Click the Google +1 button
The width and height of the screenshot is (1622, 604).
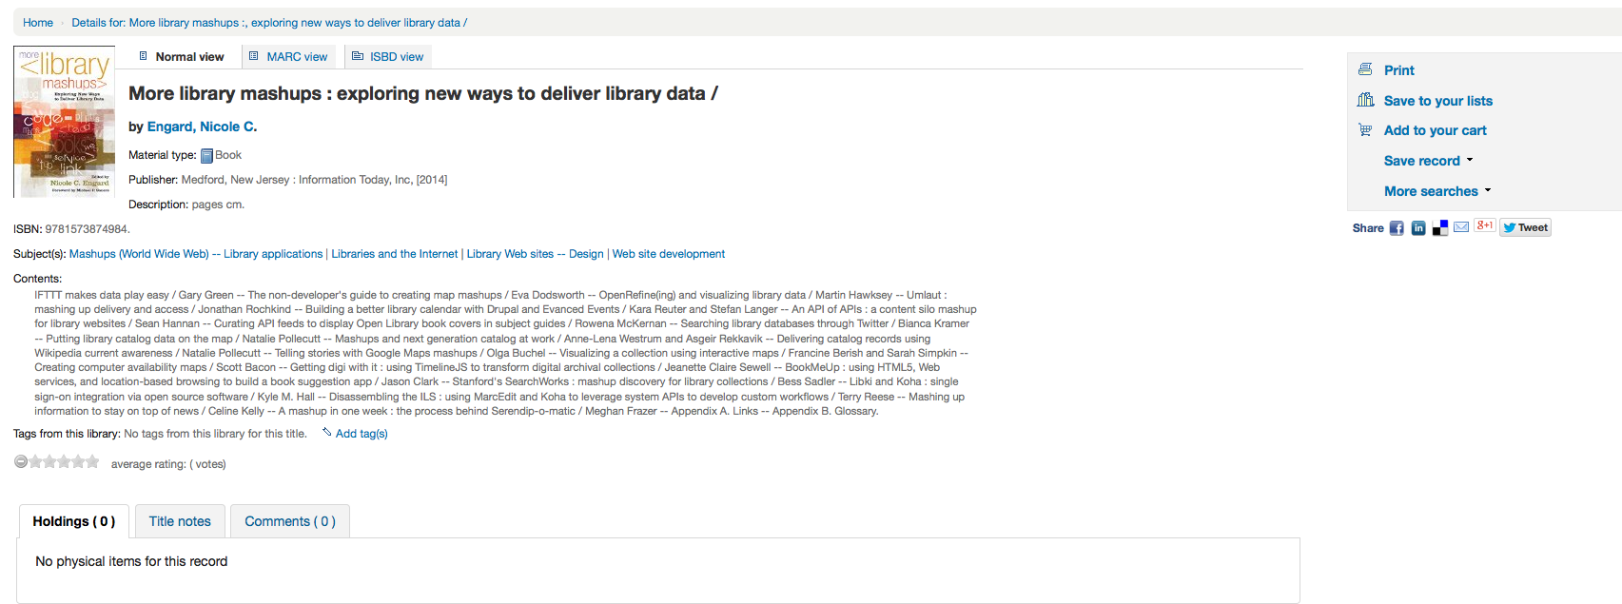click(1484, 225)
